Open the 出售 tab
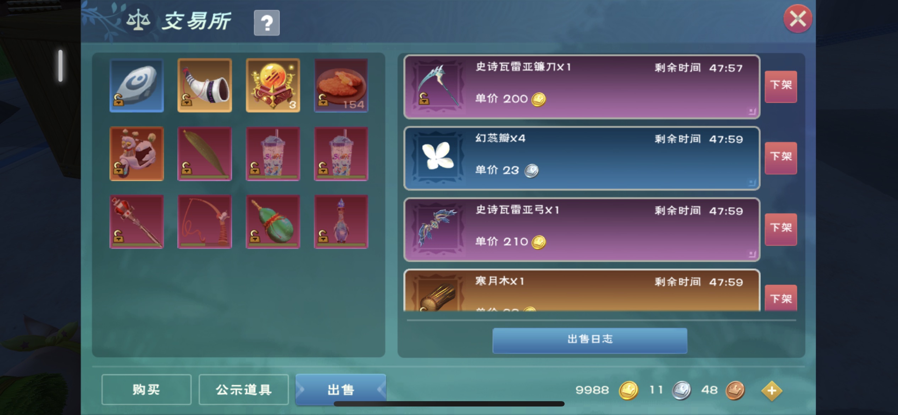 (341, 389)
